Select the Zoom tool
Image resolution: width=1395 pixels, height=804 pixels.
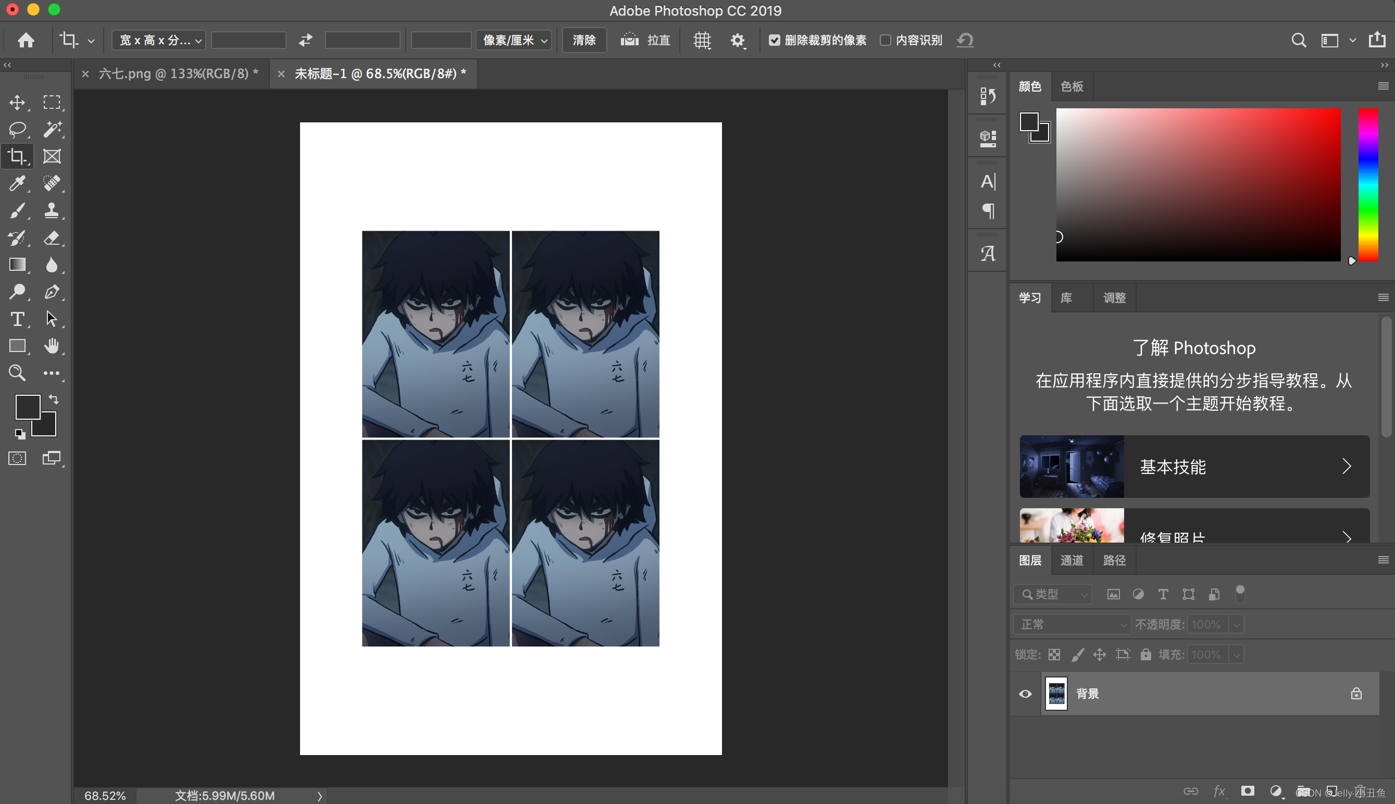click(17, 373)
